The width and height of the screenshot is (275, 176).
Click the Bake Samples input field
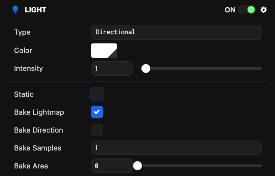(x=176, y=148)
